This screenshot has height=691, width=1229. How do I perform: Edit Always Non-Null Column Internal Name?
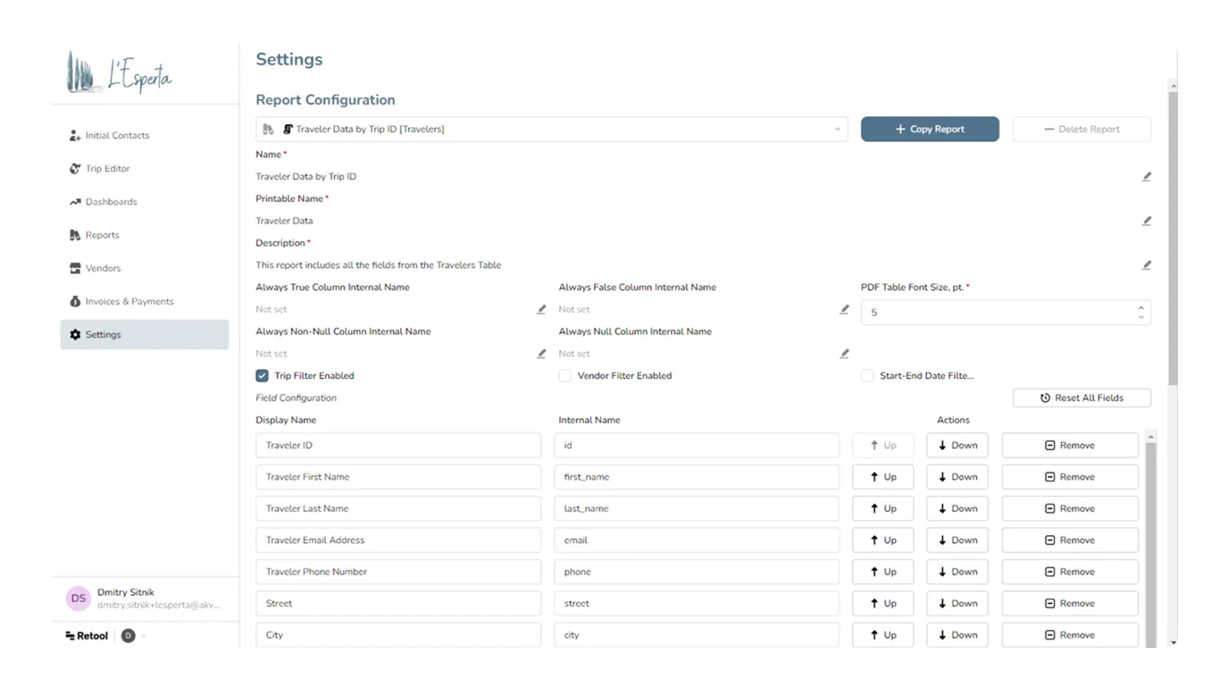pos(542,354)
